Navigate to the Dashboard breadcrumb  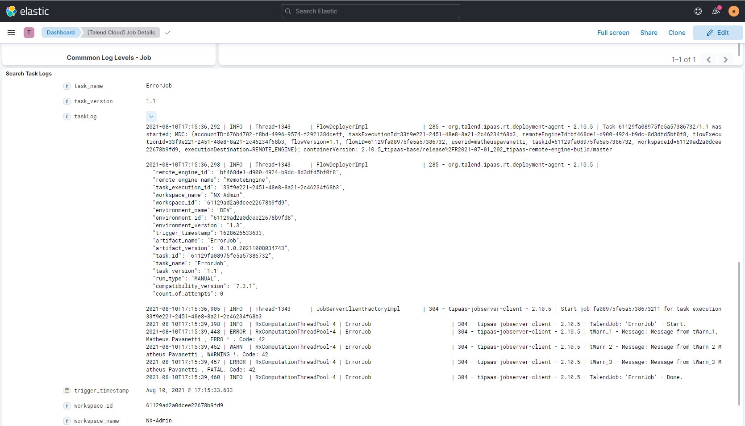[61, 33]
